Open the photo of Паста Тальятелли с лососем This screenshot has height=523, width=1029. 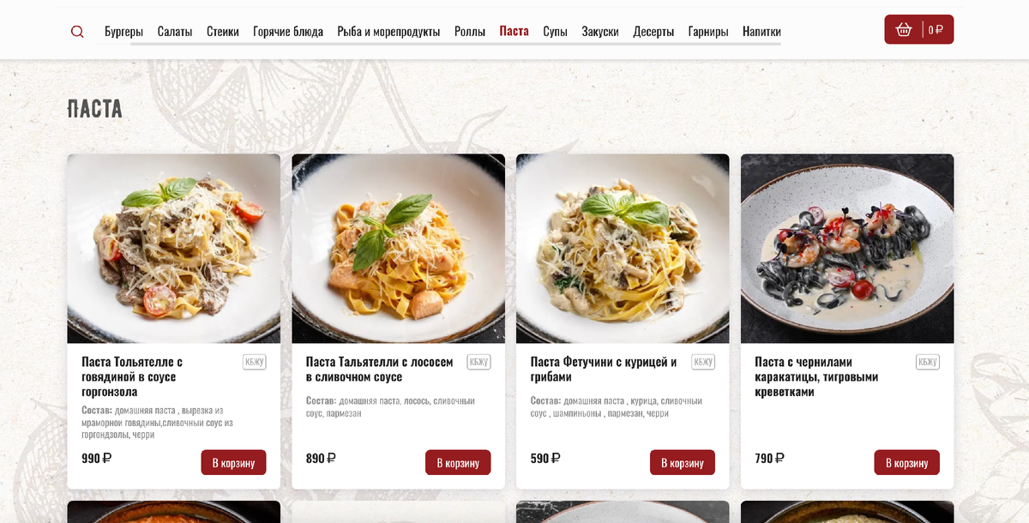(x=398, y=249)
